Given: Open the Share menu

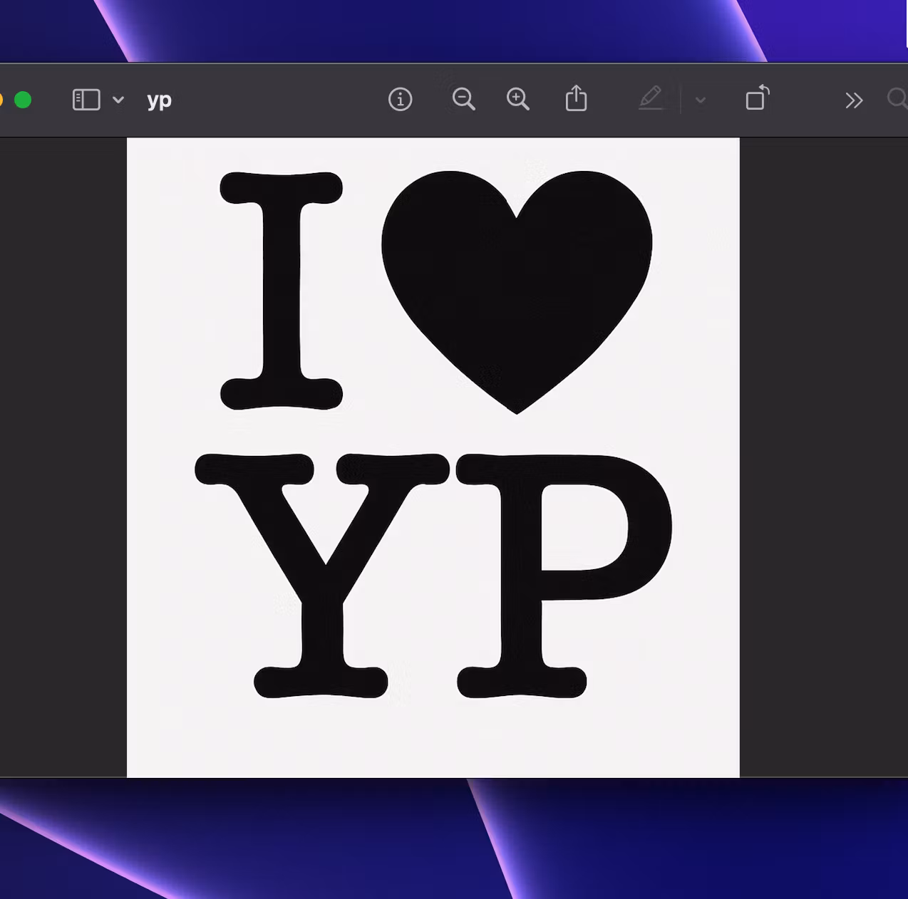Looking at the screenshot, I should 576,98.
